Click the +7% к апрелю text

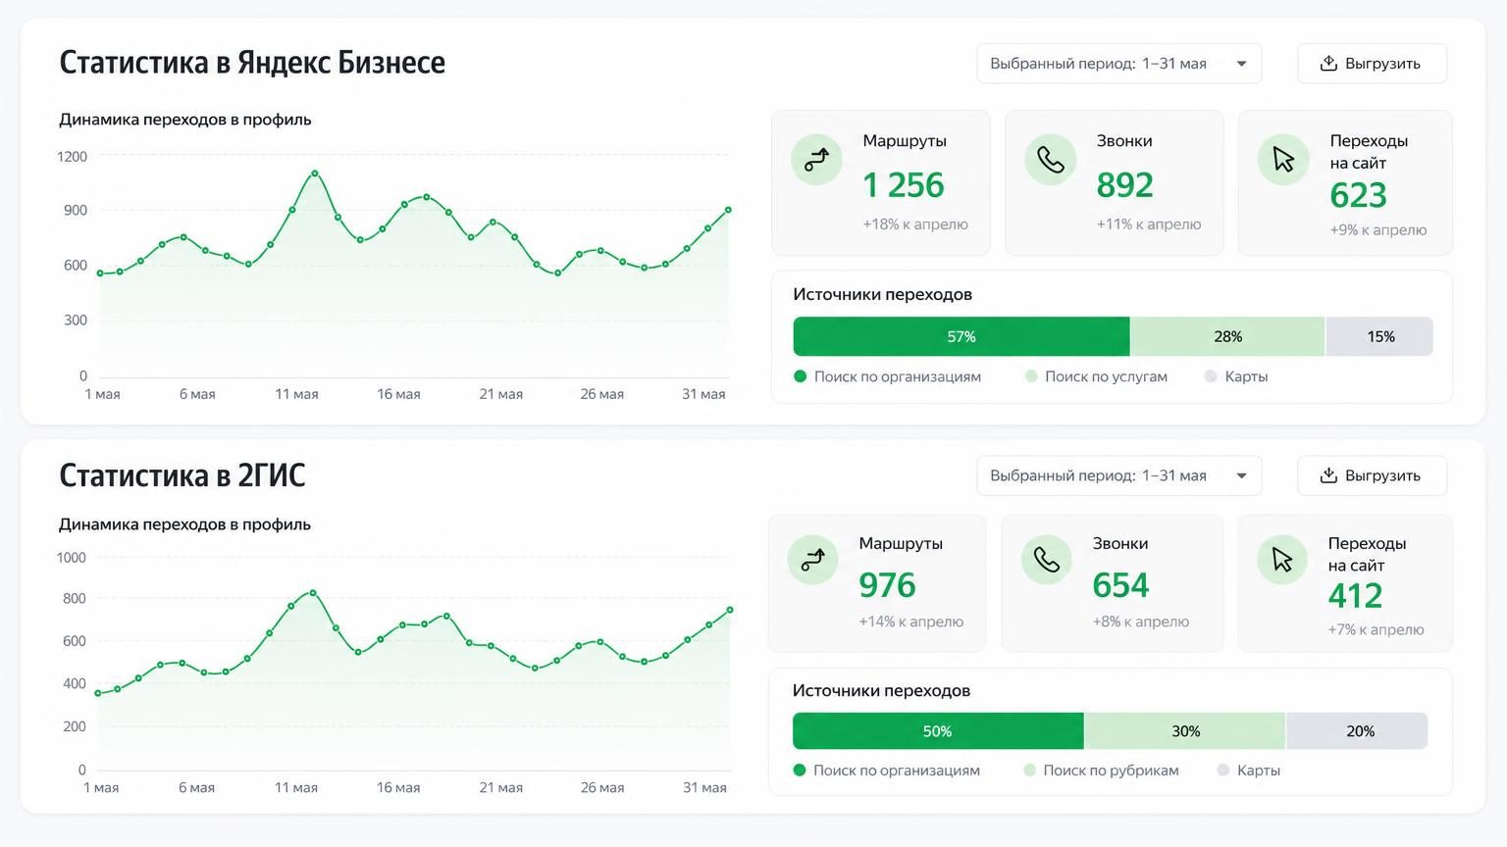click(x=1376, y=629)
